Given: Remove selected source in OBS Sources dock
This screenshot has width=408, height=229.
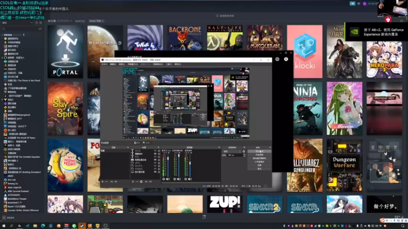Looking at the screenshot, I should [x=137, y=182].
